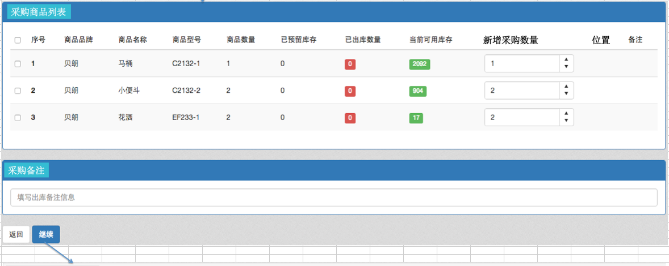Decrease purchase quantity for 马桶 with down arrow
This screenshot has height=266, width=669.
566,67
